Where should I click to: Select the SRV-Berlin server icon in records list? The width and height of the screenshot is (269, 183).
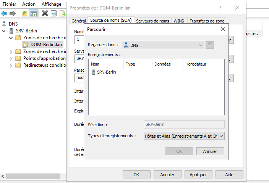tap(94, 72)
